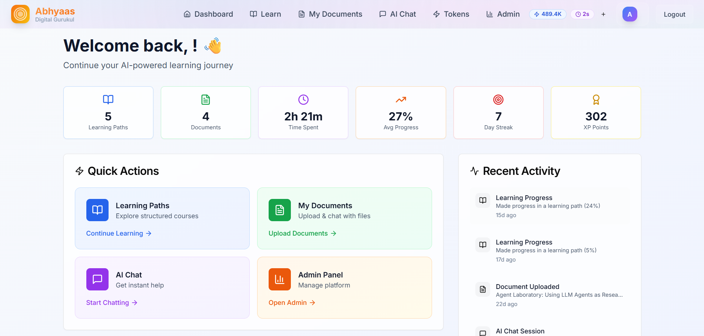Select the '2h 21m' time value
The height and width of the screenshot is (336, 704).
pyautogui.click(x=303, y=116)
